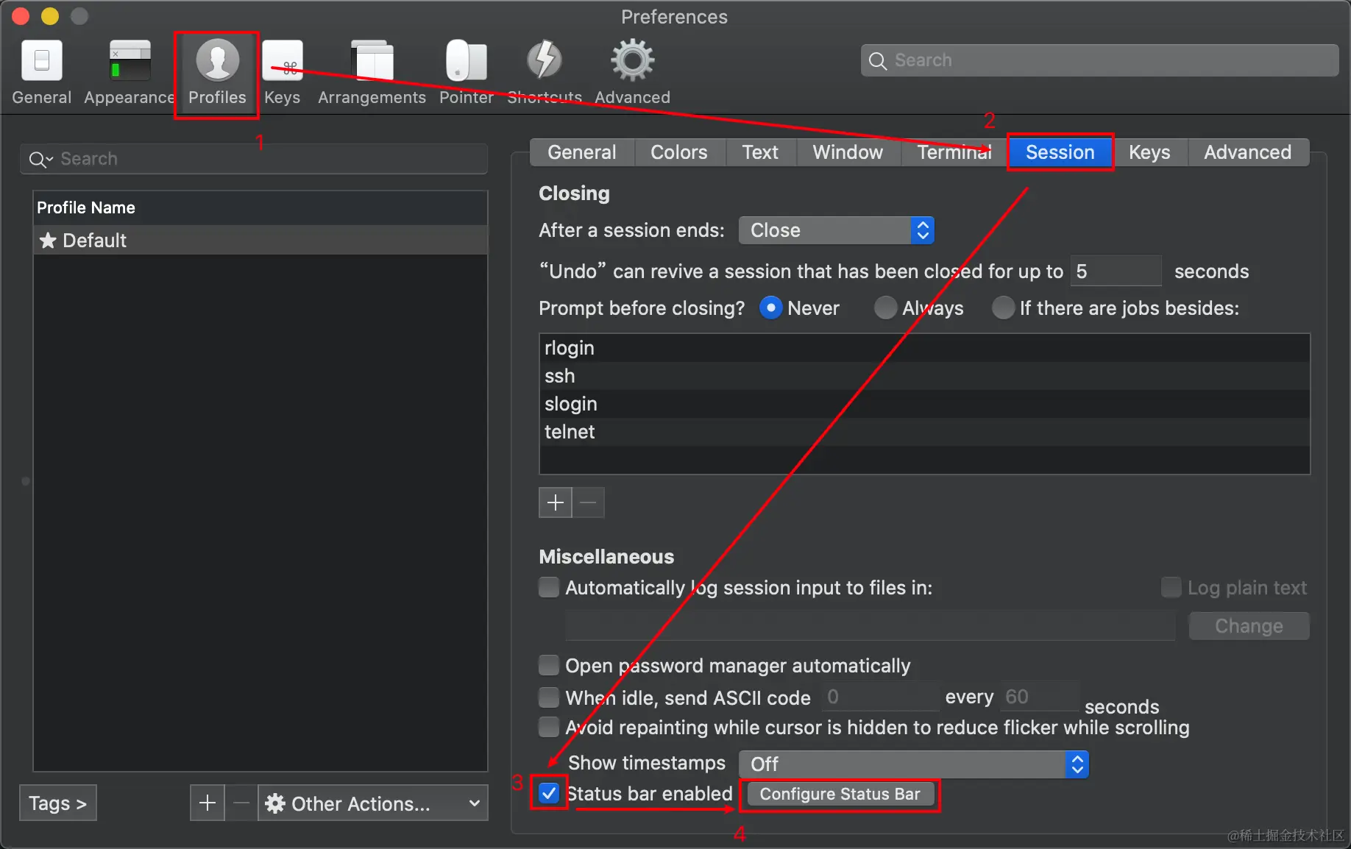Image resolution: width=1351 pixels, height=849 pixels.
Task: Open the Appearance preferences pane
Action: (130, 72)
